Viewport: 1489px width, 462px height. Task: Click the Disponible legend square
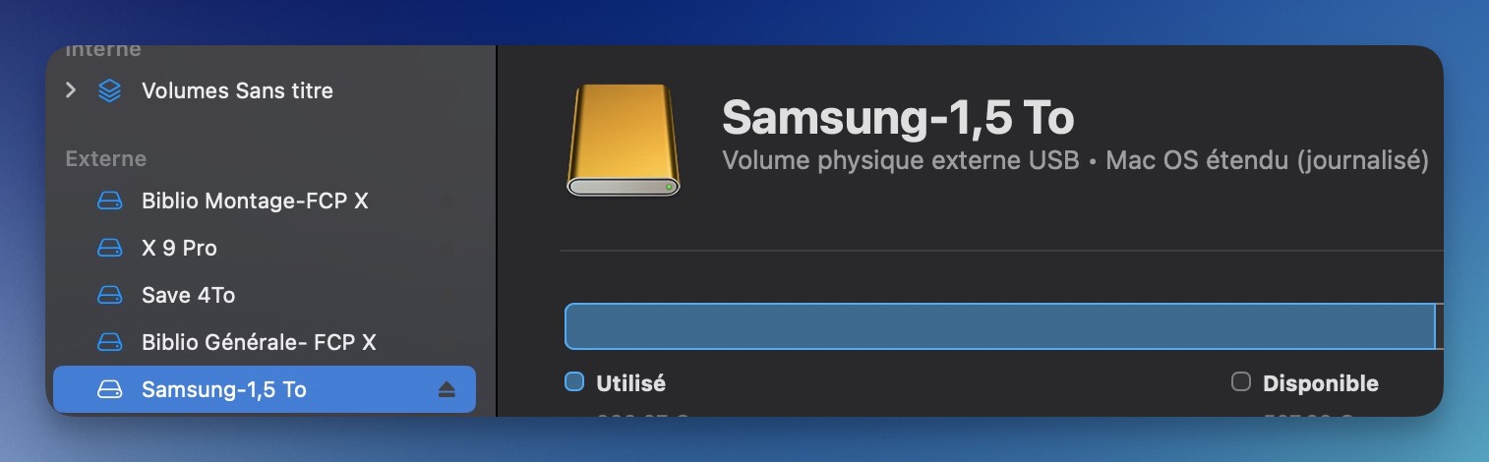(1241, 382)
